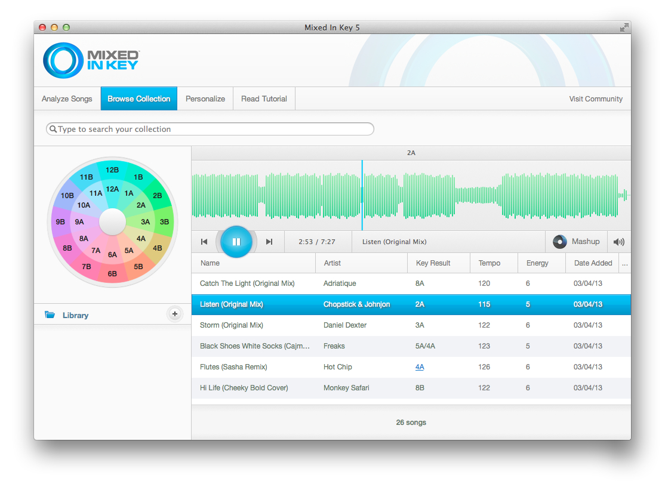Sort songs by the Key Result column

click(433, 263)
